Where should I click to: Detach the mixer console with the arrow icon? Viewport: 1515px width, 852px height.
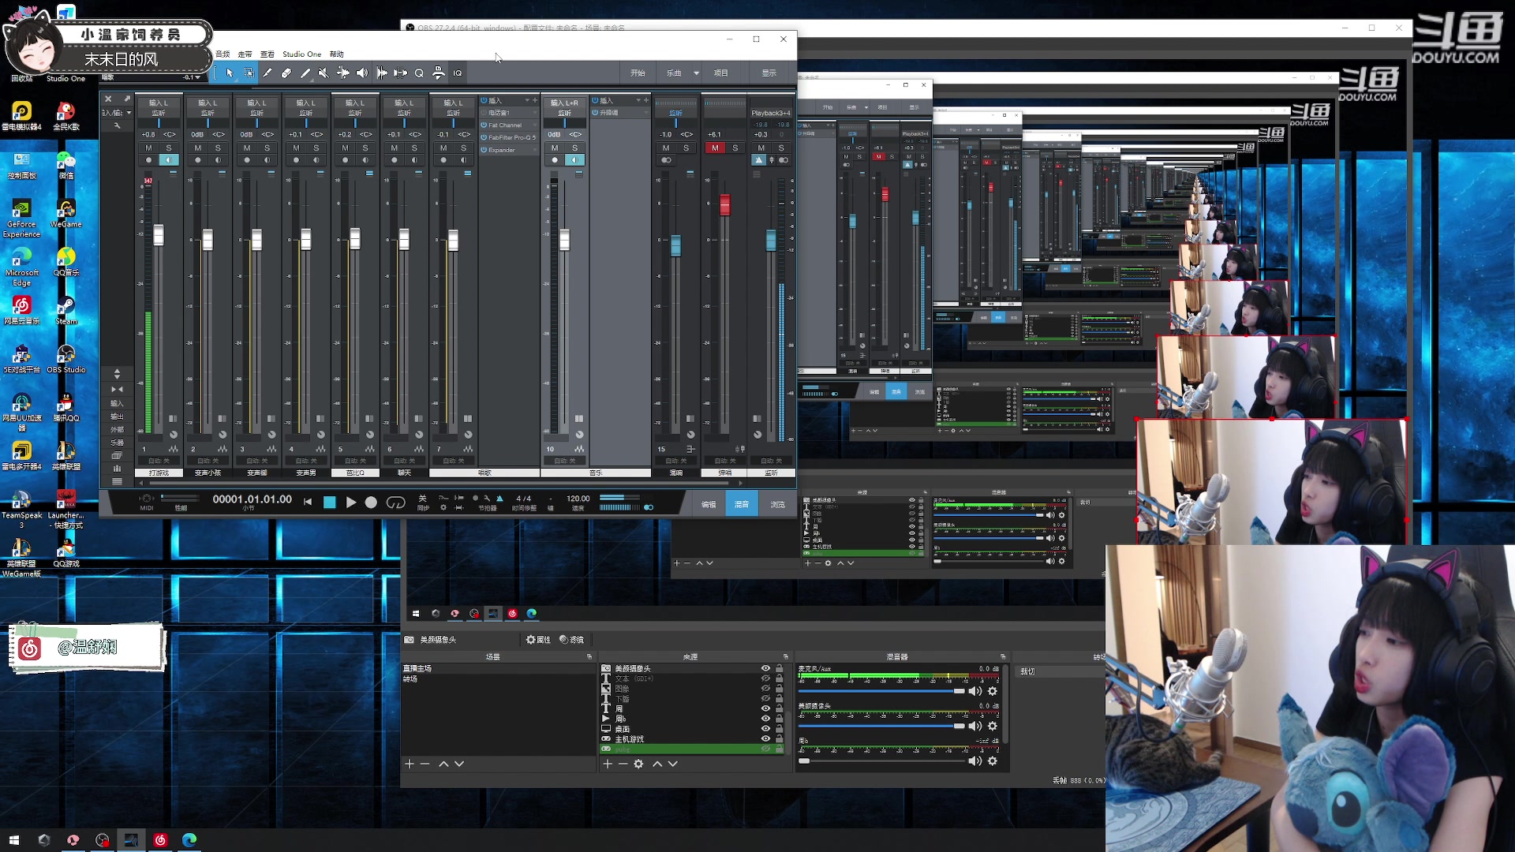(x=126, y=99)
